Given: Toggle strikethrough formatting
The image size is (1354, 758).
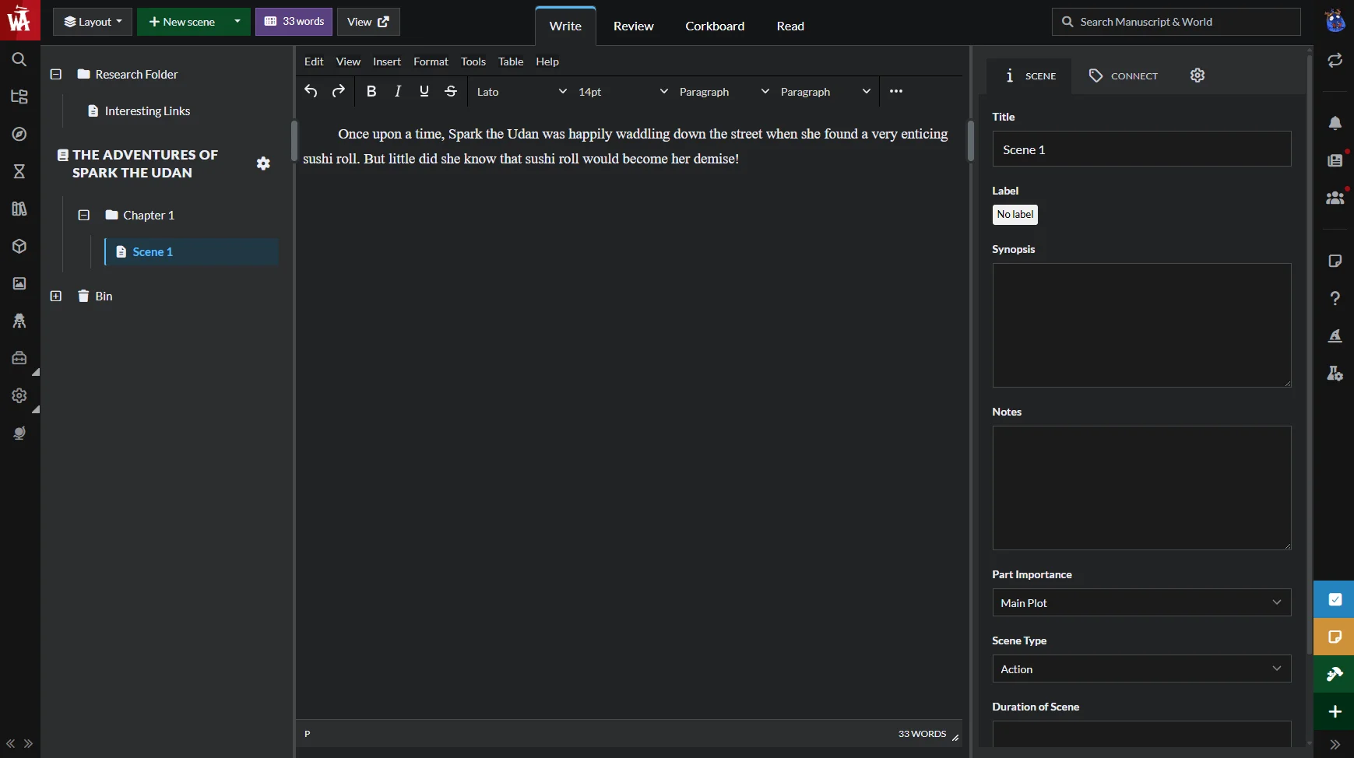Looking at the screenshot, I should coord(451,91).
